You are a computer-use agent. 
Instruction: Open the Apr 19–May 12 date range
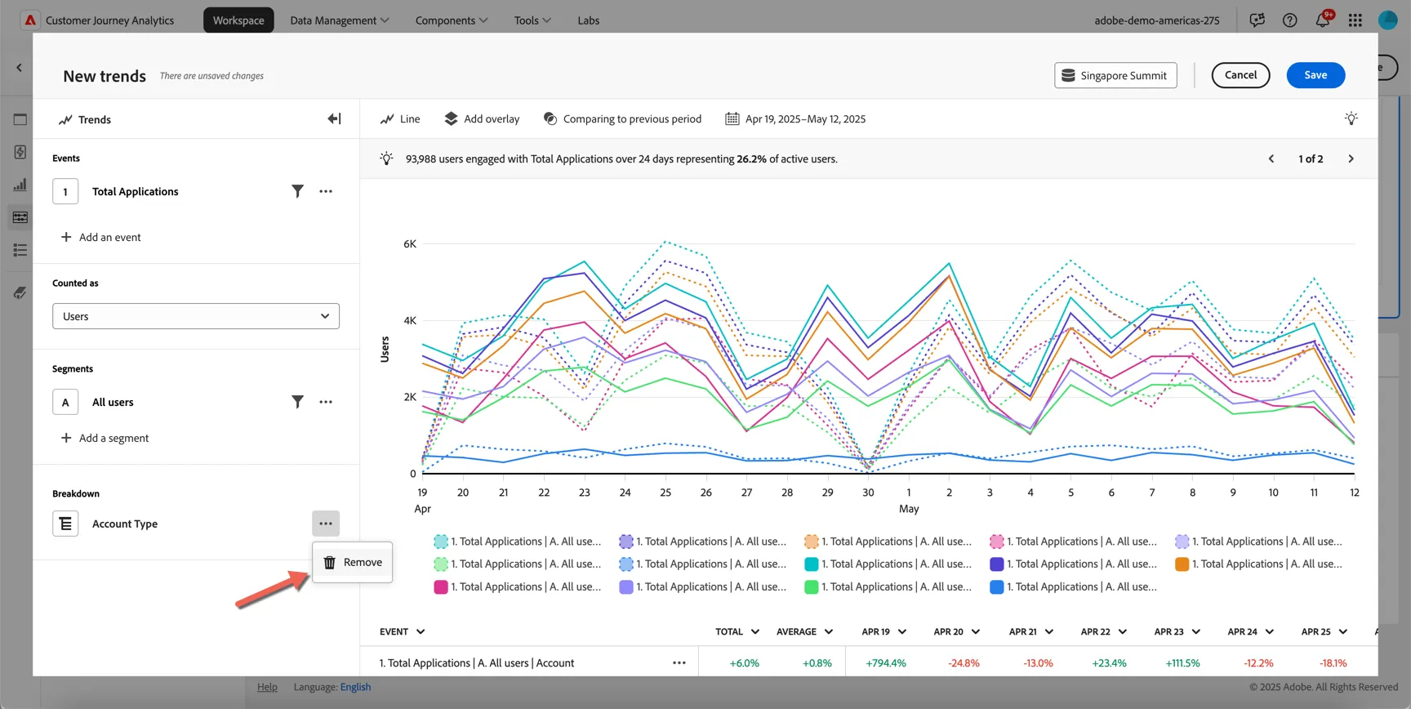click(795, 118)
